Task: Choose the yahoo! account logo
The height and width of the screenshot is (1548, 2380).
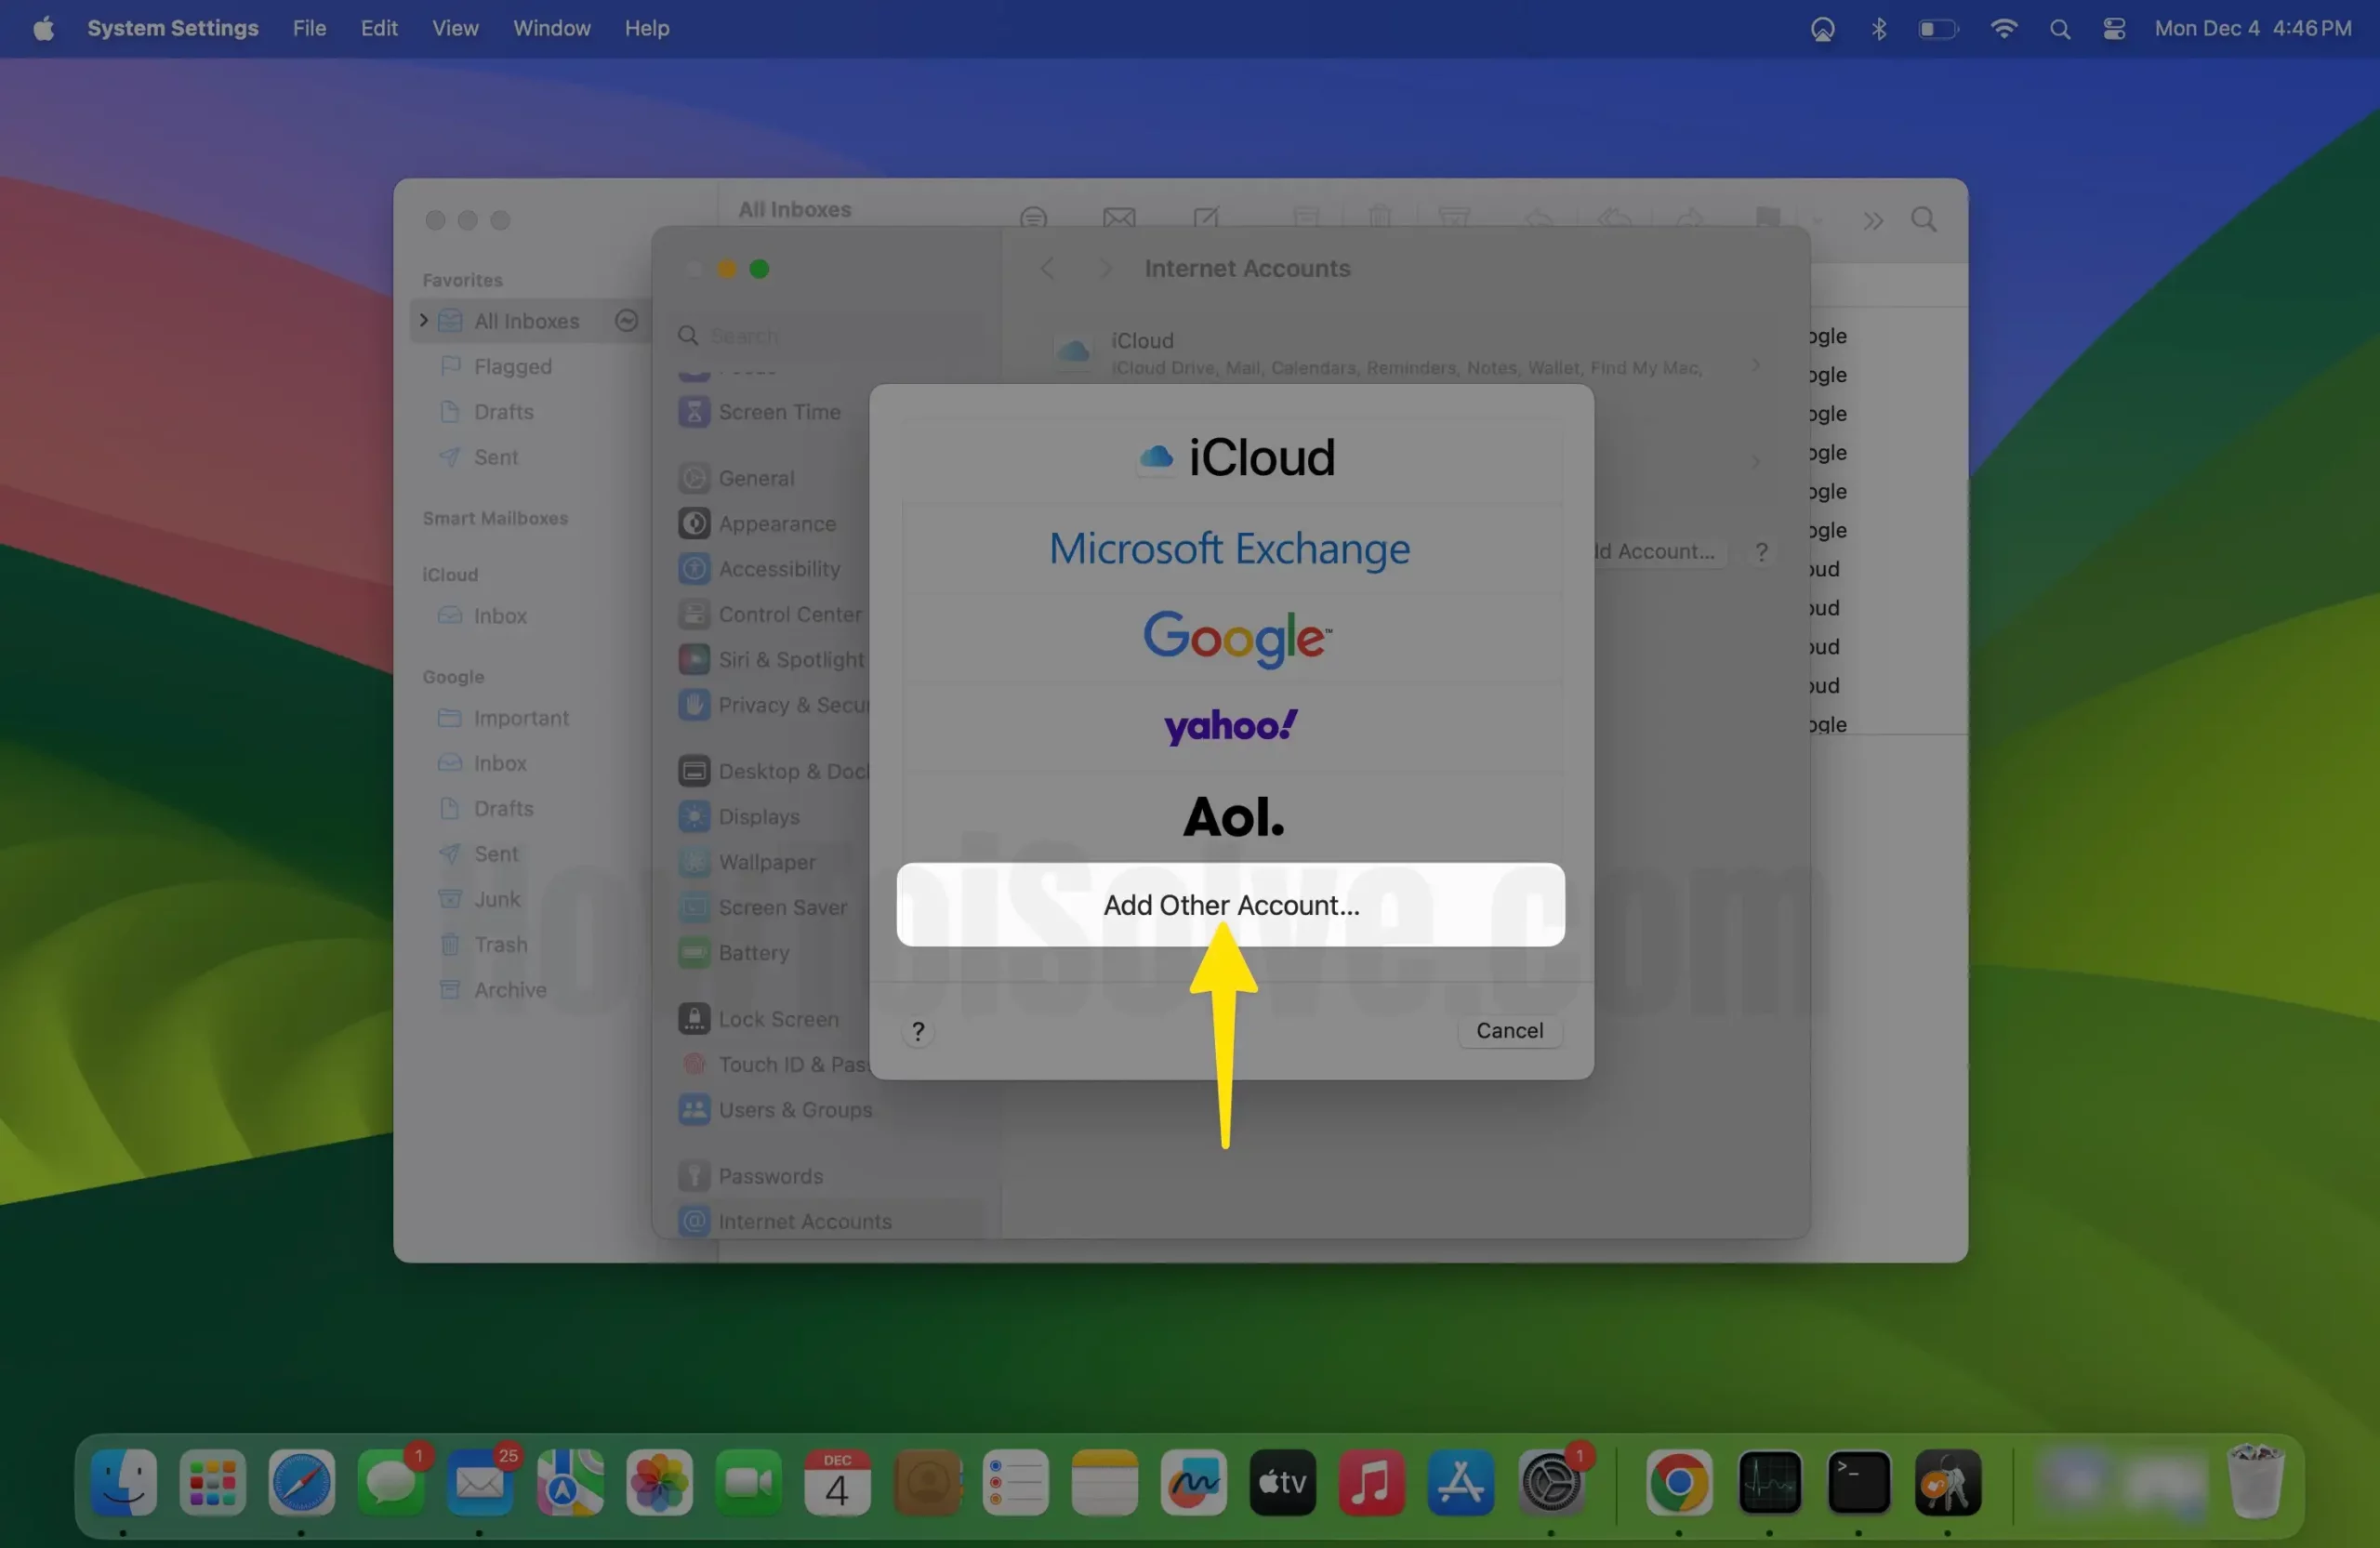Action: coord(1230,726)
